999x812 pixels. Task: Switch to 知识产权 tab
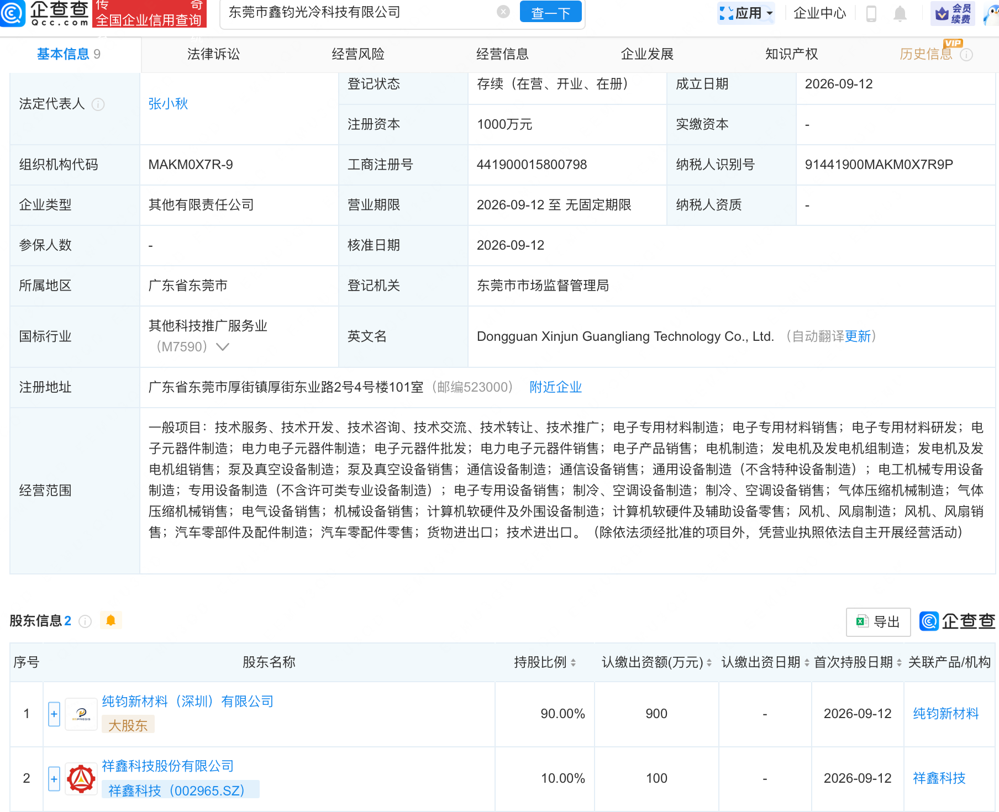point(791,54)
